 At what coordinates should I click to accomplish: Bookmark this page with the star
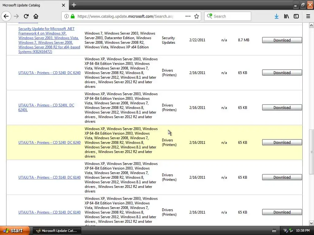coord(197,16)
